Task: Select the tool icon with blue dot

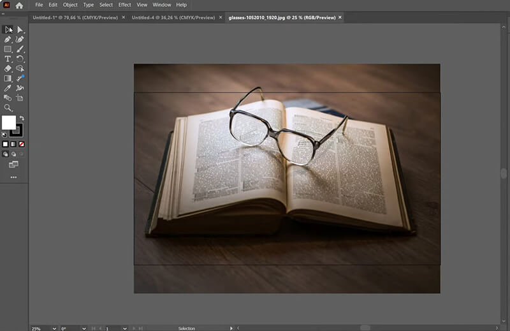Action: point(20,78)
